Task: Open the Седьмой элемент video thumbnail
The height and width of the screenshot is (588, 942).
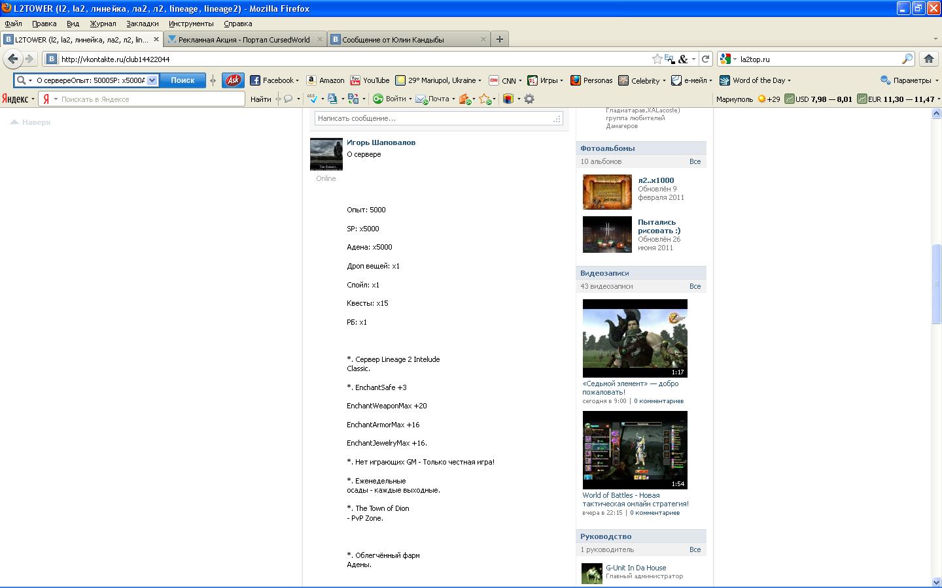Action: pos(635,338)
